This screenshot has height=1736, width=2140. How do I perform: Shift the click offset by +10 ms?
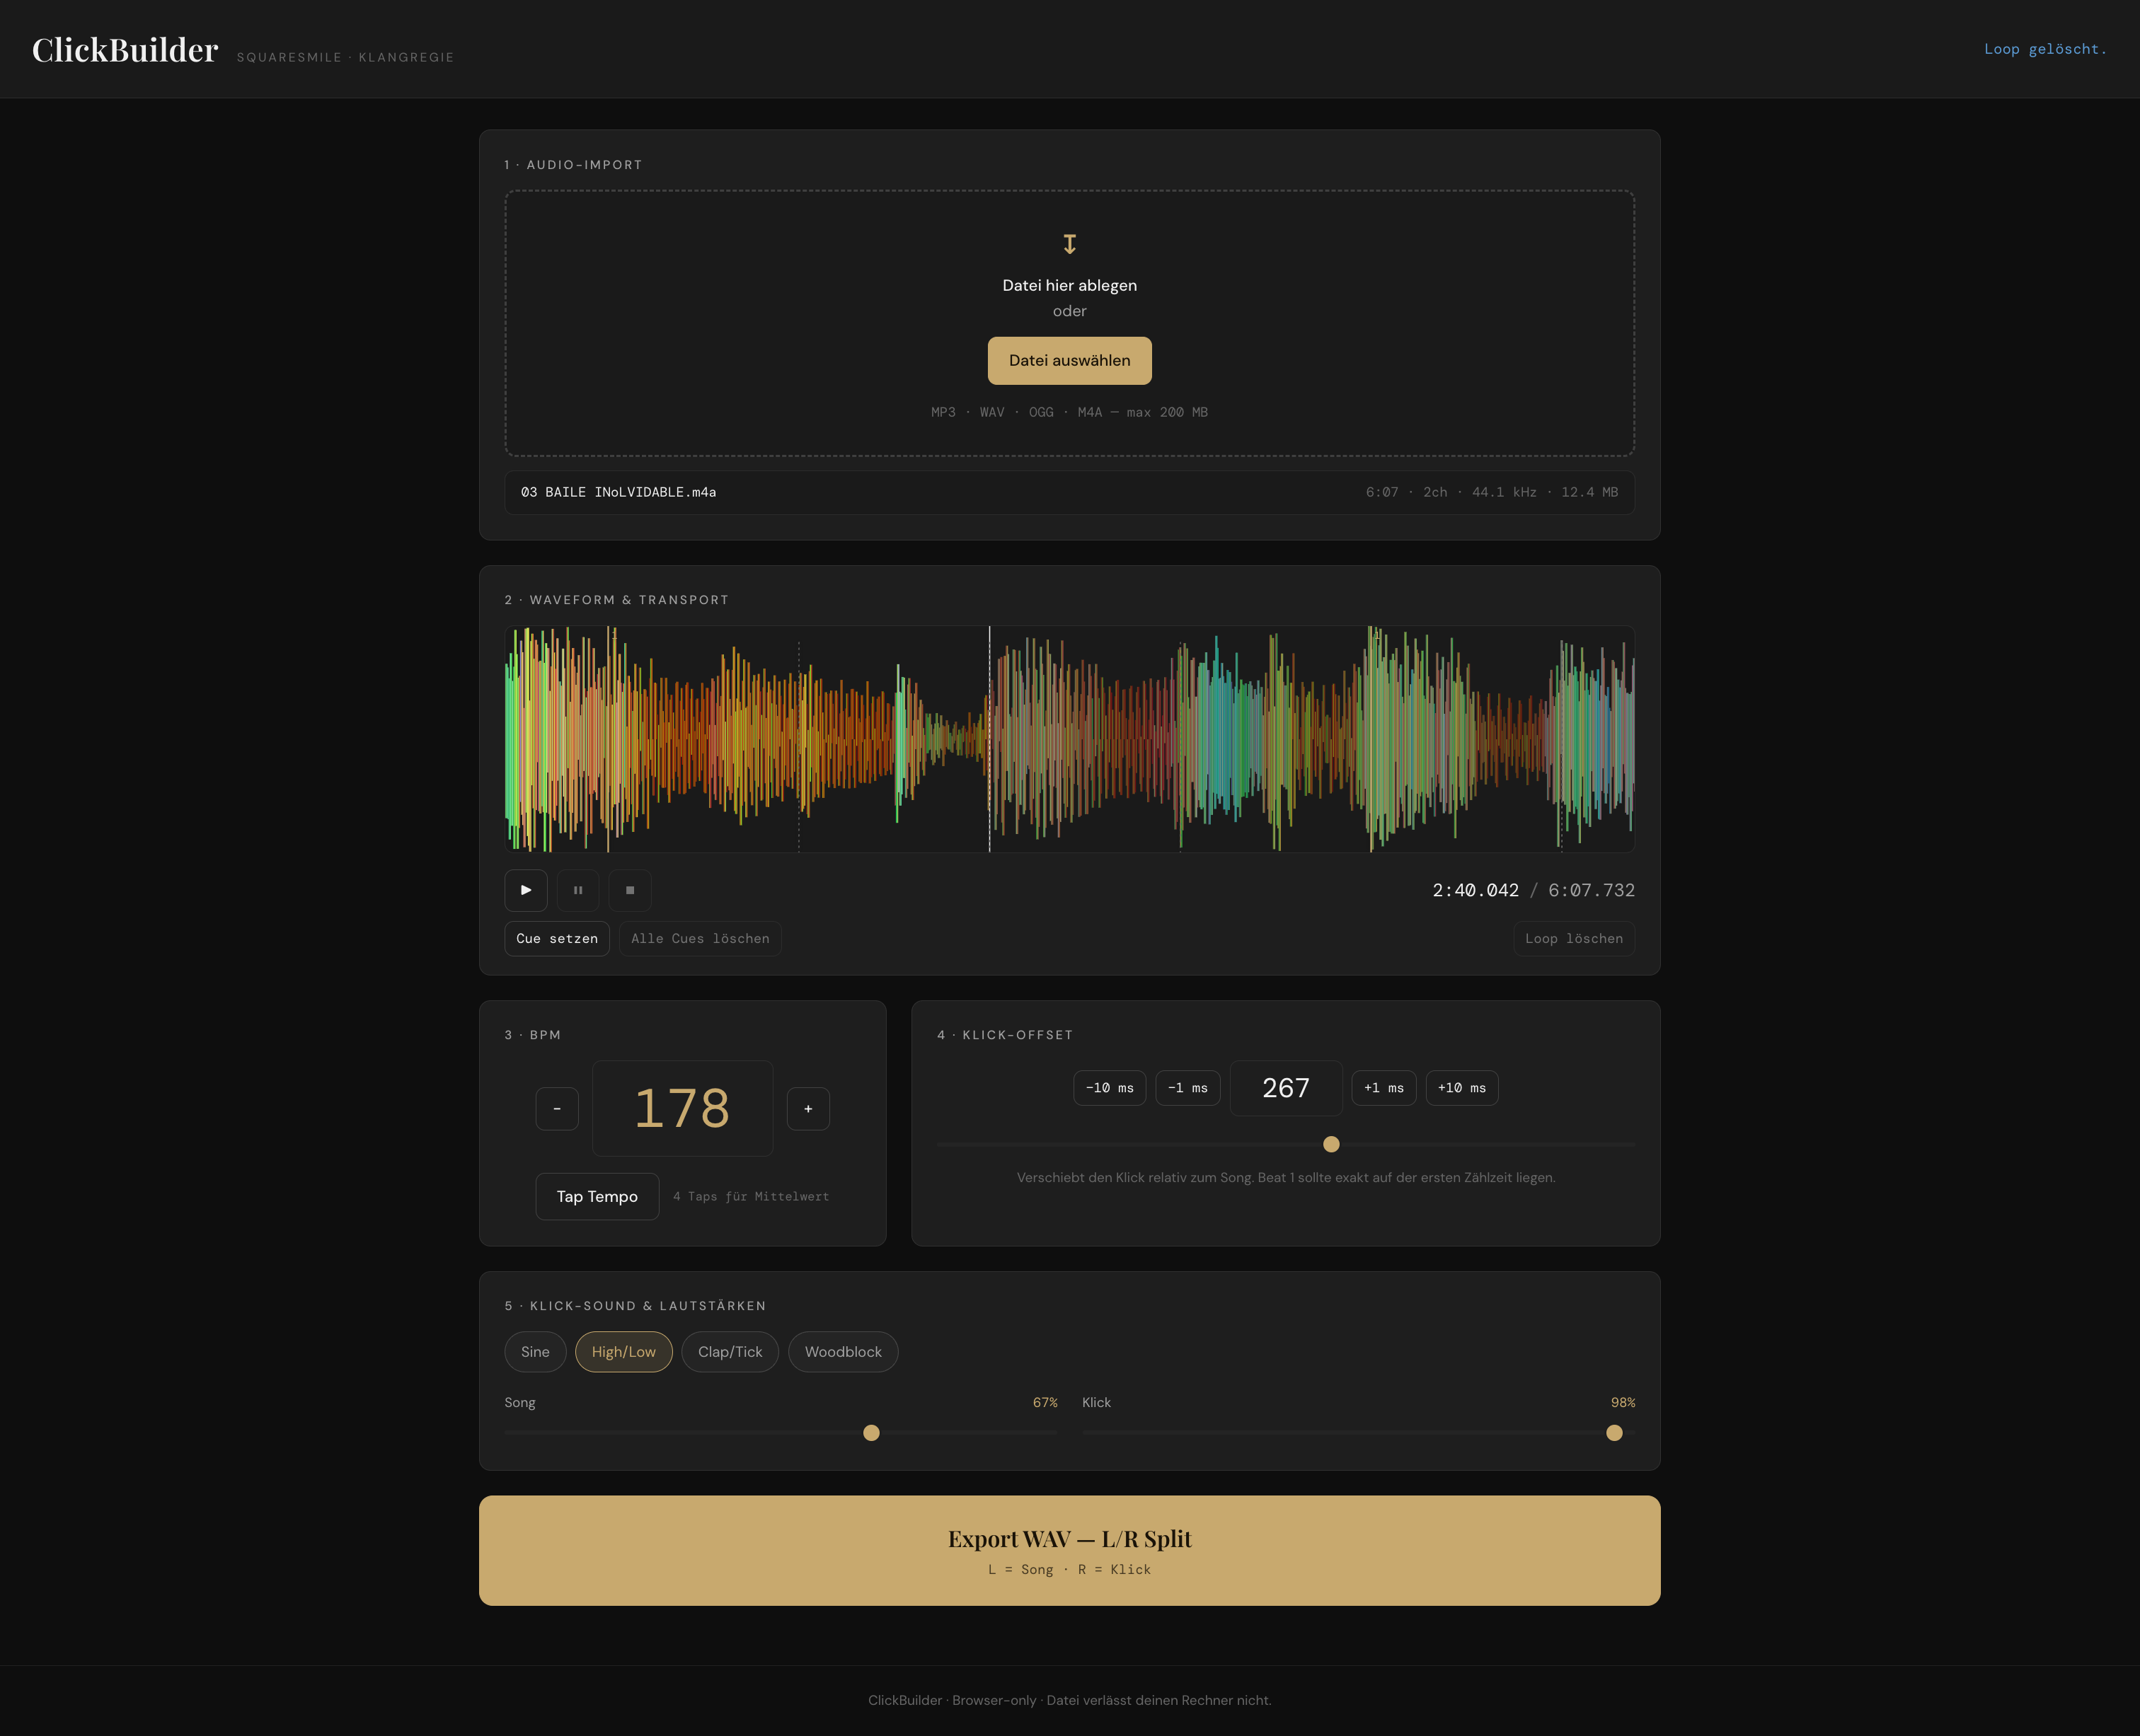click(1461, 1088)
